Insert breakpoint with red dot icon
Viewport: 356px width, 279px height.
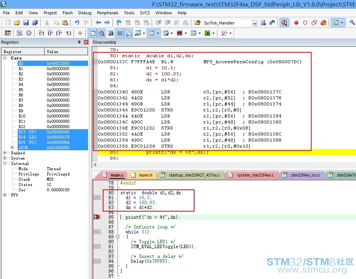click(x=296, y=23)
